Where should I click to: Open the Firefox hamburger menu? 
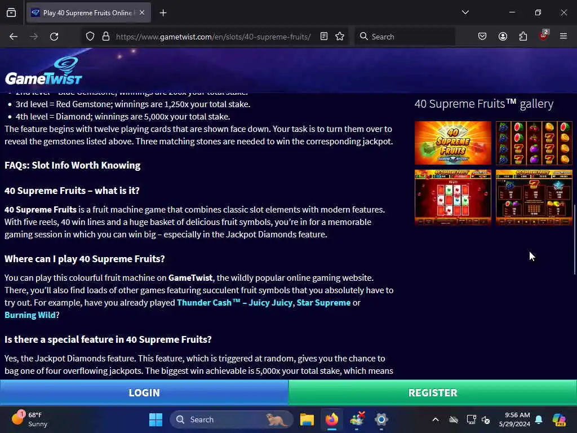point(563,36)
